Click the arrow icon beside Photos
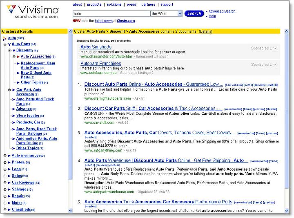The image size is (294, 218). (9, 162)
